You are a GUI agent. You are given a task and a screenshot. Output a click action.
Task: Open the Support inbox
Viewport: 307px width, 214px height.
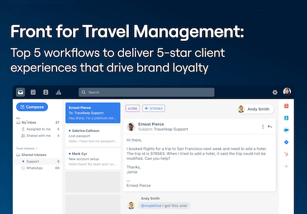point(37,162)
